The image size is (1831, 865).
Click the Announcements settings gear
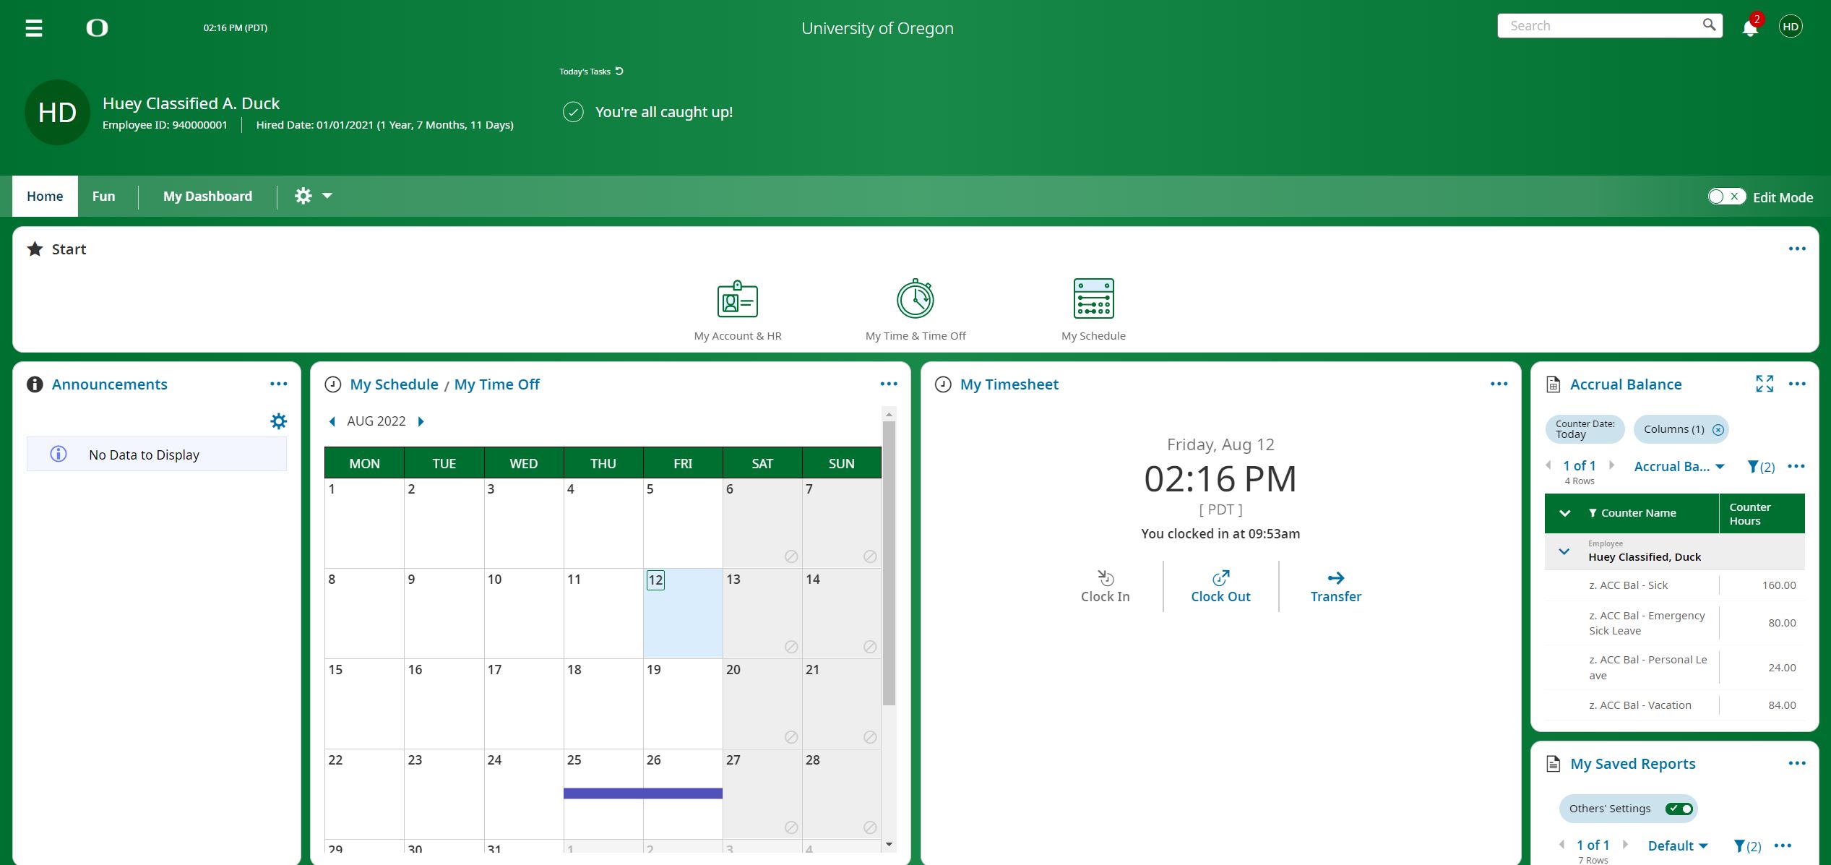(278, 421)
